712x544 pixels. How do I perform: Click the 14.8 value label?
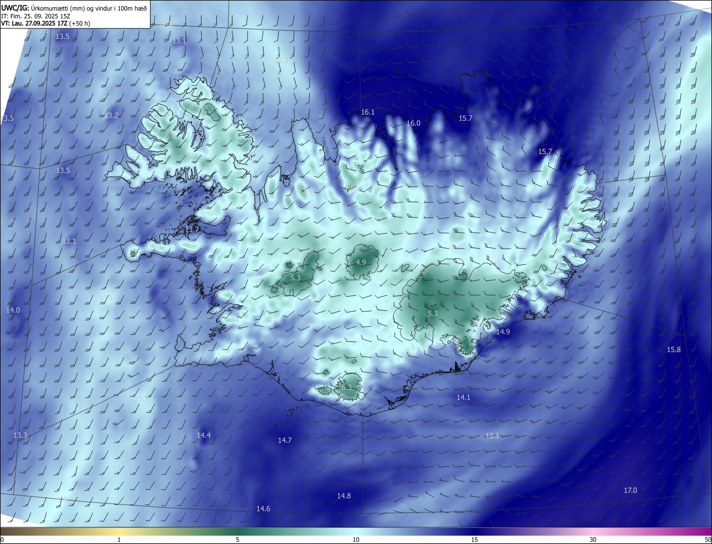[344, 496]
